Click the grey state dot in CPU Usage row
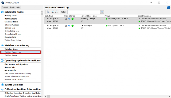This screenshot has height=98, width=171. pos(66,26)
